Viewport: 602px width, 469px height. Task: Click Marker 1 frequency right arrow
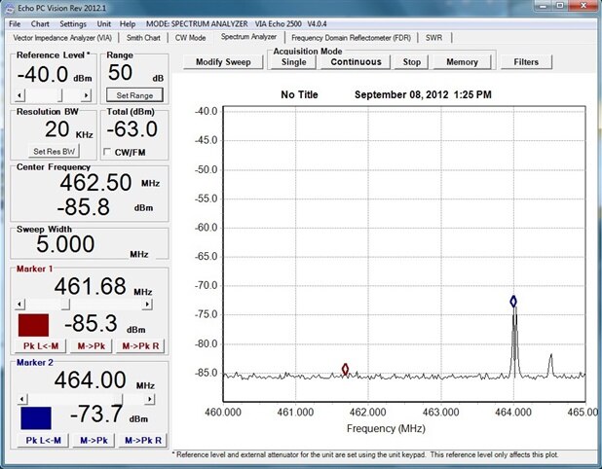147,304
